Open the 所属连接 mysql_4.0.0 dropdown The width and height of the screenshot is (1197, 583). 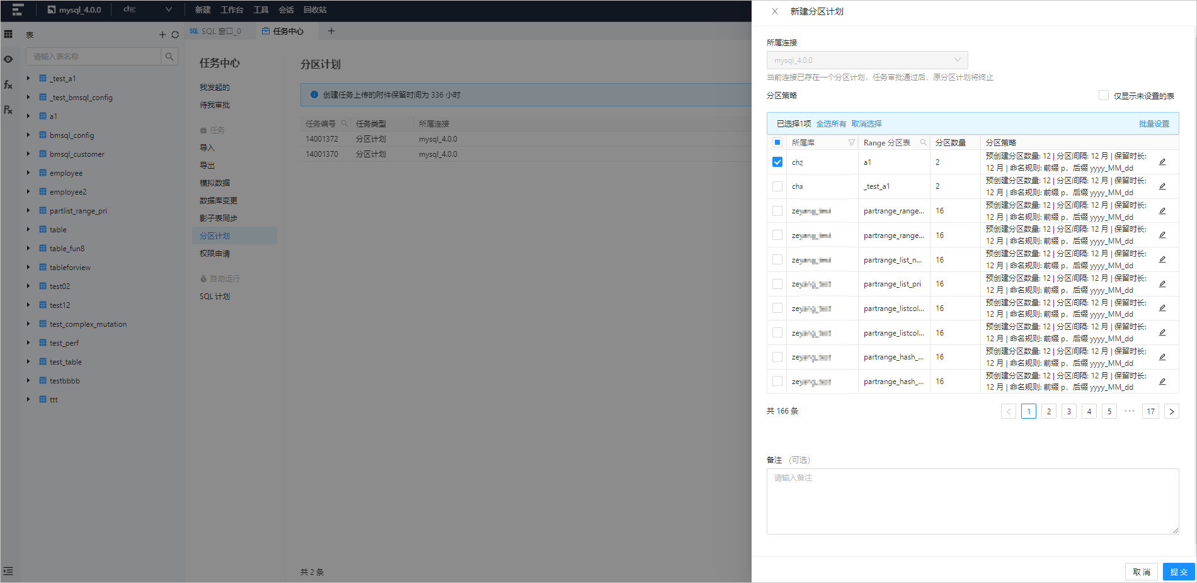(867, 60)
